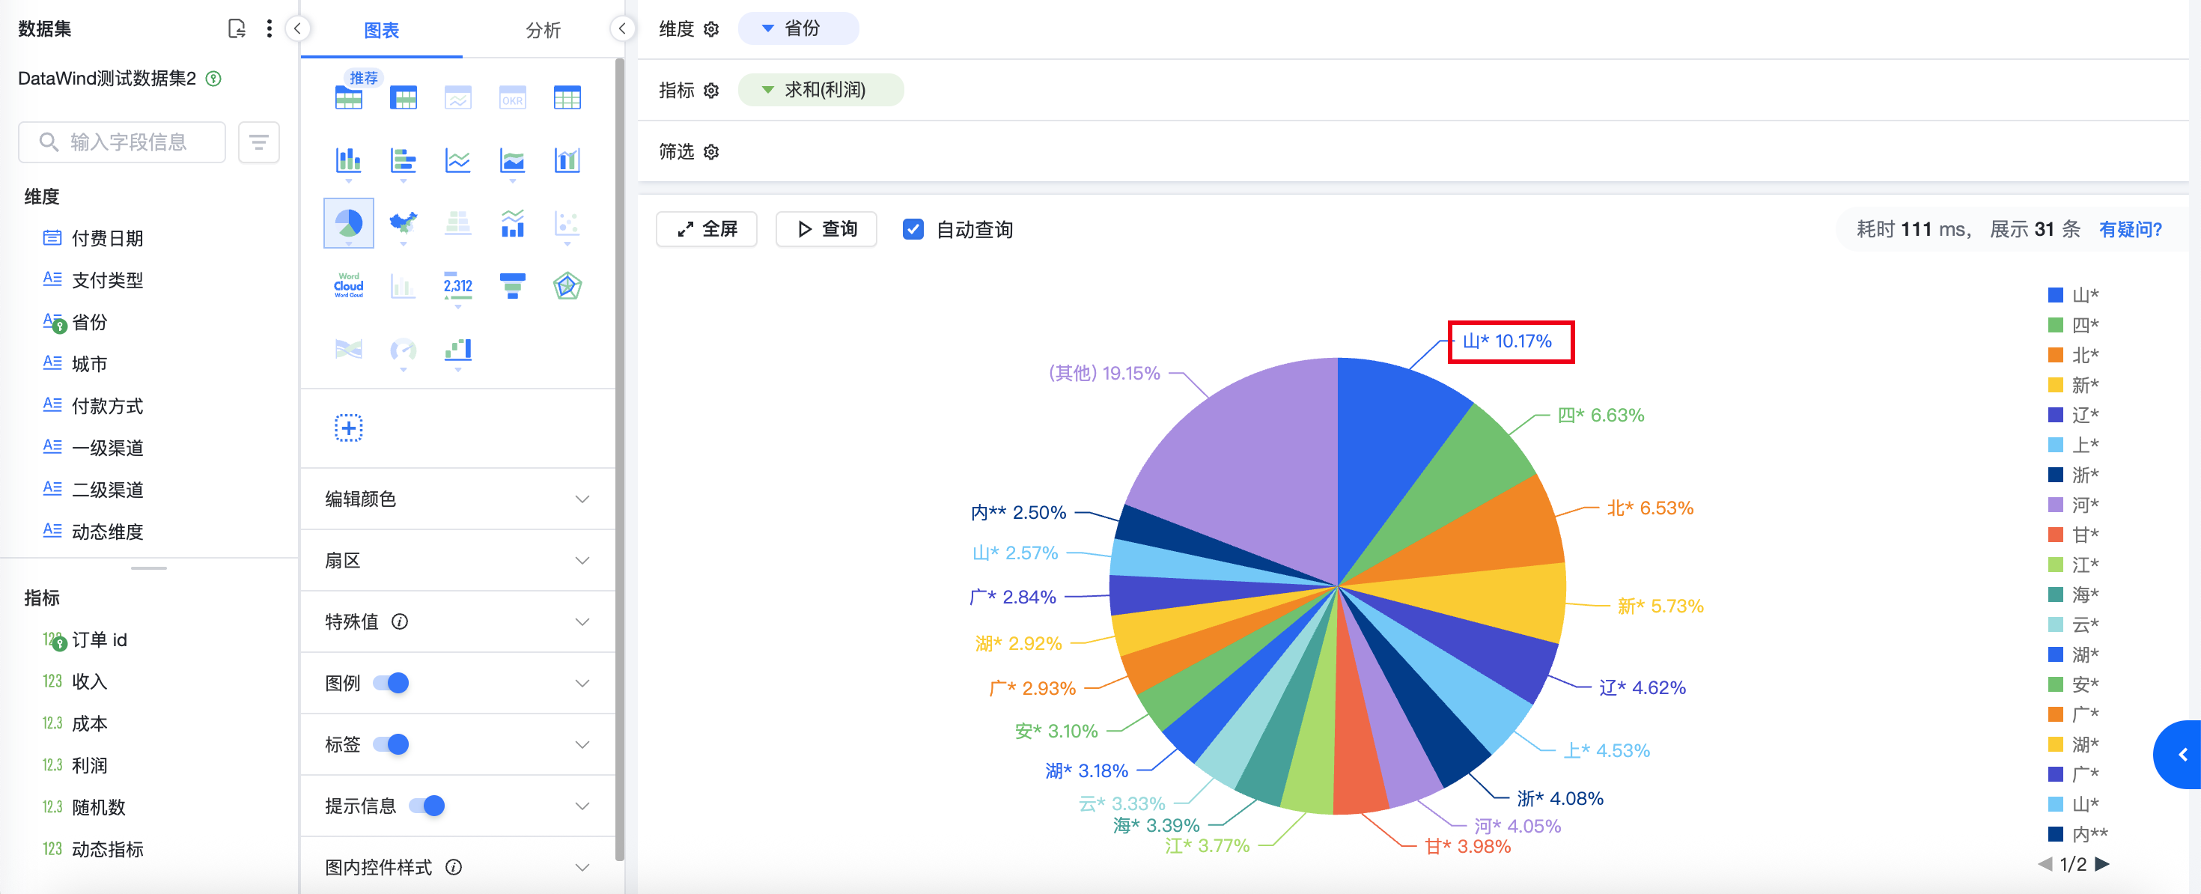The height and width of the screenshot is (894, 2201).
Task: Pick the funnel chart icon
Action: (512, 286)
